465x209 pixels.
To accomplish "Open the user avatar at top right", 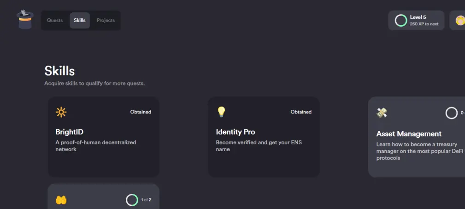I will (x=460, y=20).
